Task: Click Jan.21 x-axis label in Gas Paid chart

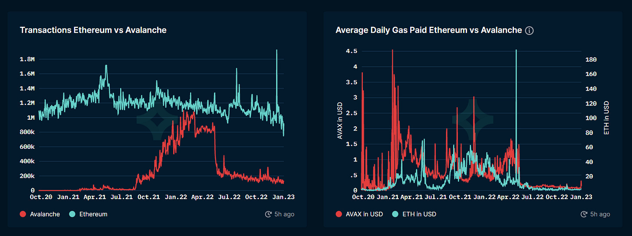Action: [387, 197]
